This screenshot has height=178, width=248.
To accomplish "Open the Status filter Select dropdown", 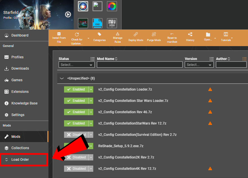I will [77, 65].
